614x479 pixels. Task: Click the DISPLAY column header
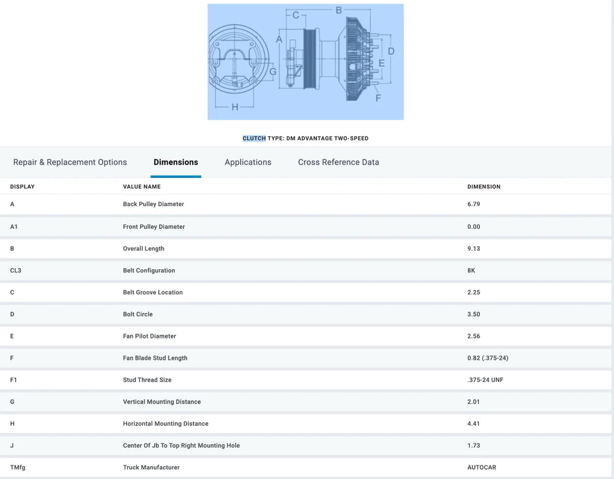click(23, 186)
